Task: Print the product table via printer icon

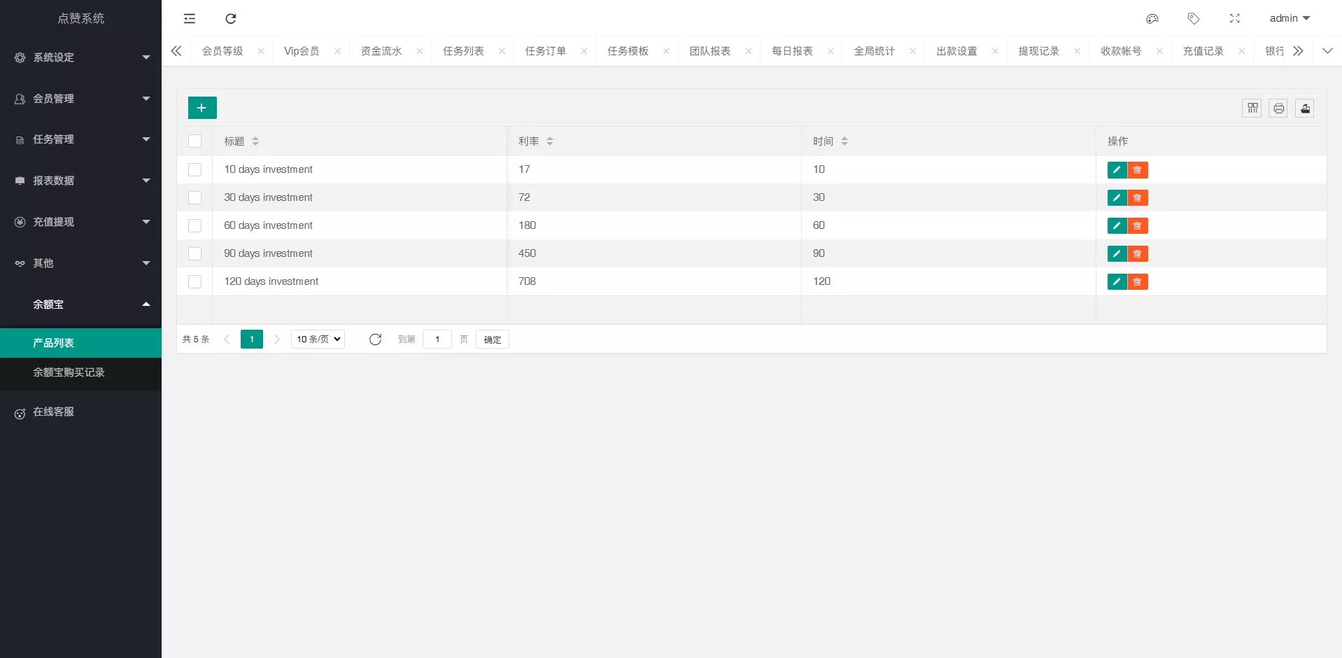Action: 1278,108
